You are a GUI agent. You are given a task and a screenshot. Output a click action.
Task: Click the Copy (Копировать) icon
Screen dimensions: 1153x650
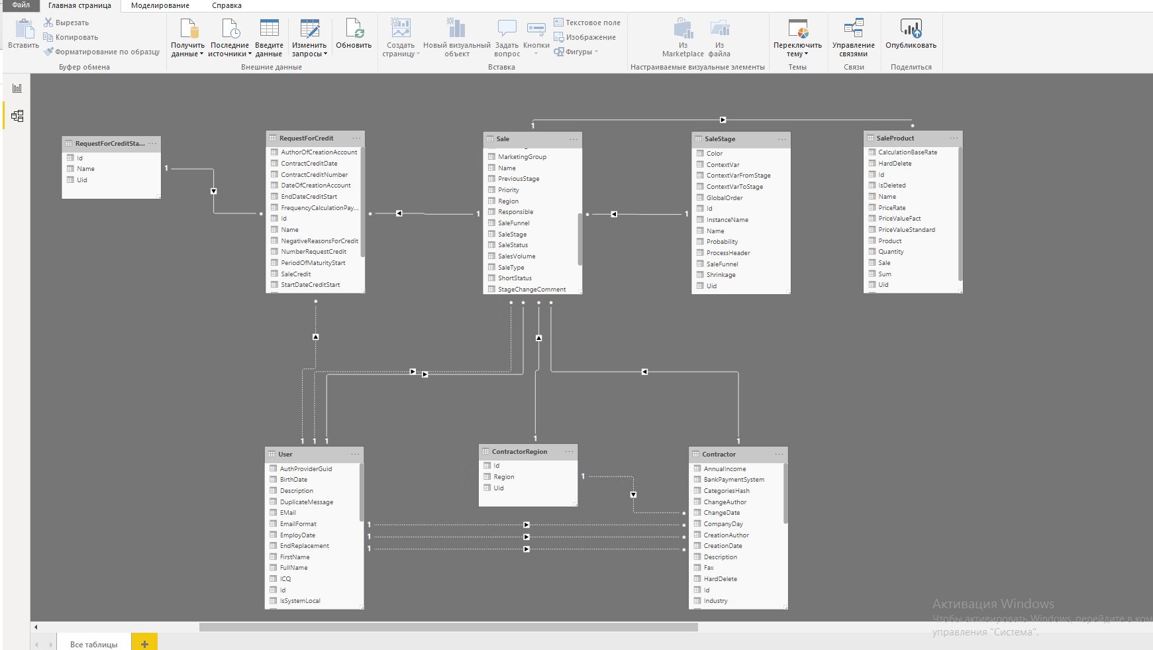(x=48, y=37)
